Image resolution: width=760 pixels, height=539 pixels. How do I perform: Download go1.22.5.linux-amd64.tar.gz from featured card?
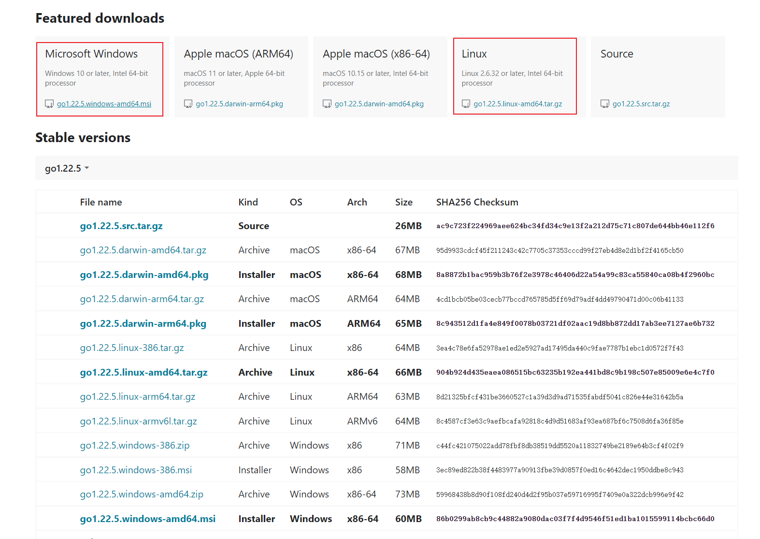click(518, 104)
